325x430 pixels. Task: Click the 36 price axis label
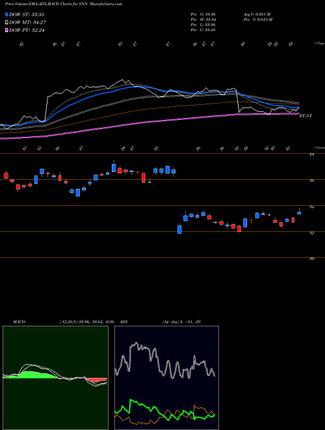point(311,180)
